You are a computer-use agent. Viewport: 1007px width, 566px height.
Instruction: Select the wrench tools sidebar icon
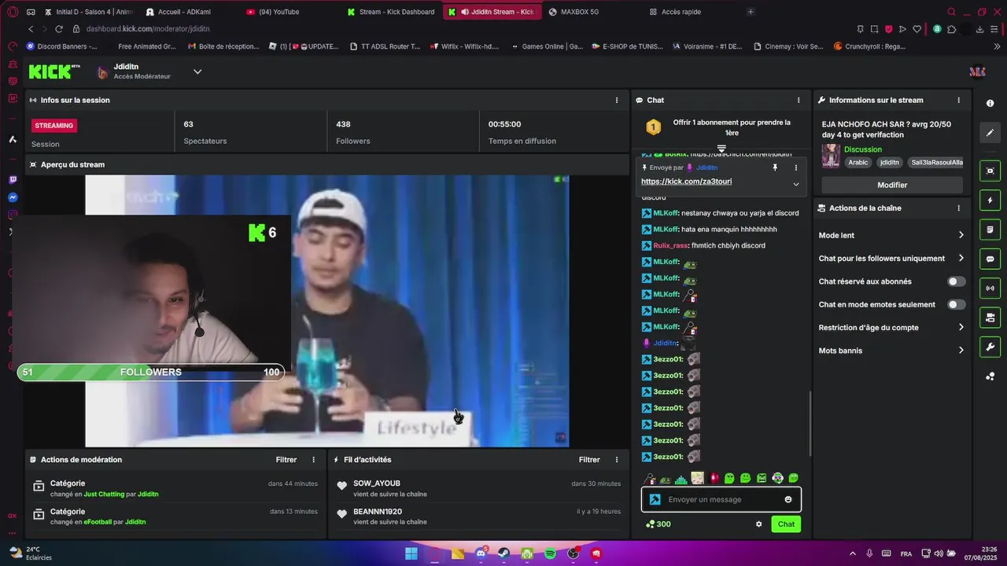(x=990, y=347)
